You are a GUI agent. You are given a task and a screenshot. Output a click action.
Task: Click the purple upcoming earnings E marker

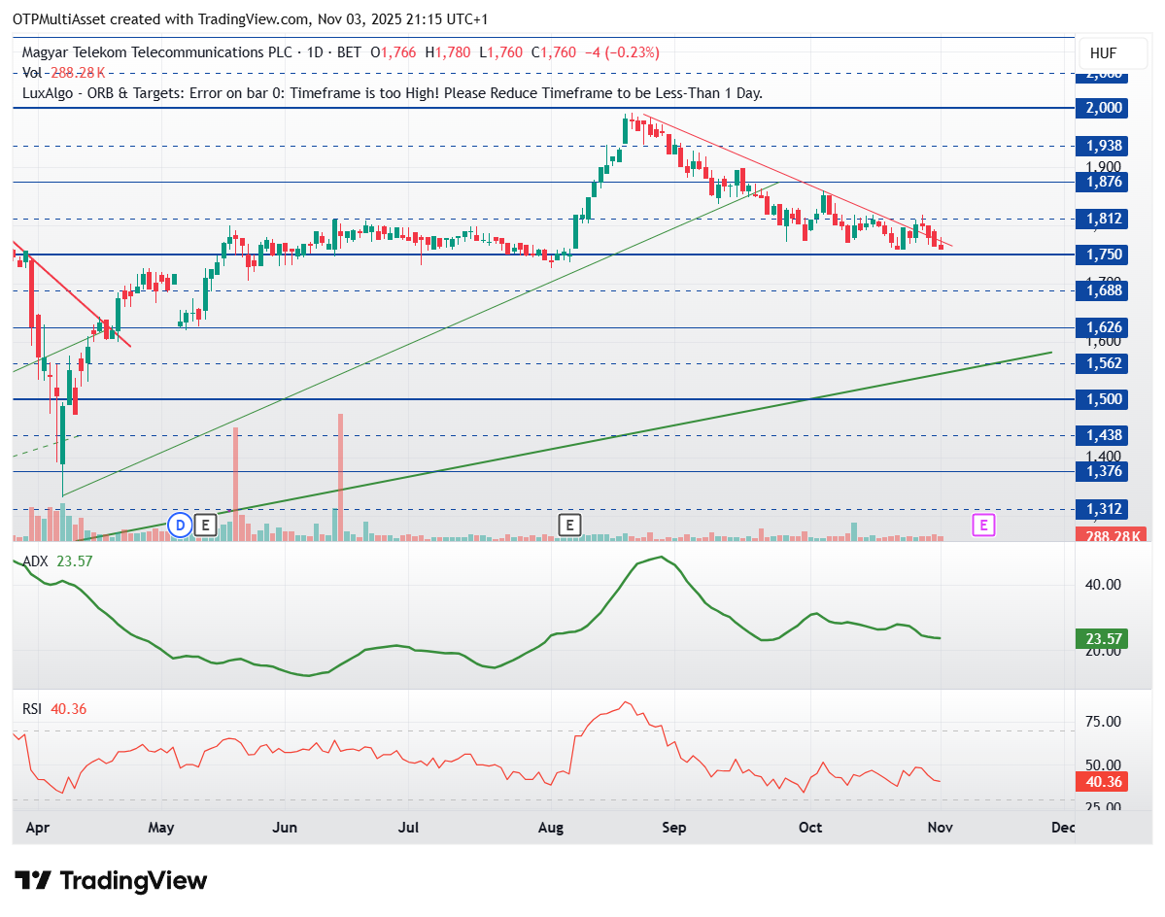pyautogui.click(x=984, y=526)
